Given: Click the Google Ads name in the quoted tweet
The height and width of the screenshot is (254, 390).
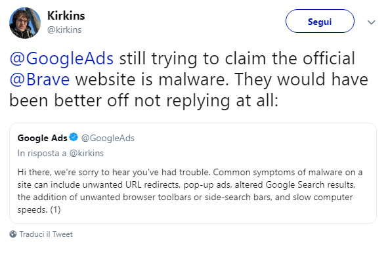Looking at the screenshot, I should point(42,138).
